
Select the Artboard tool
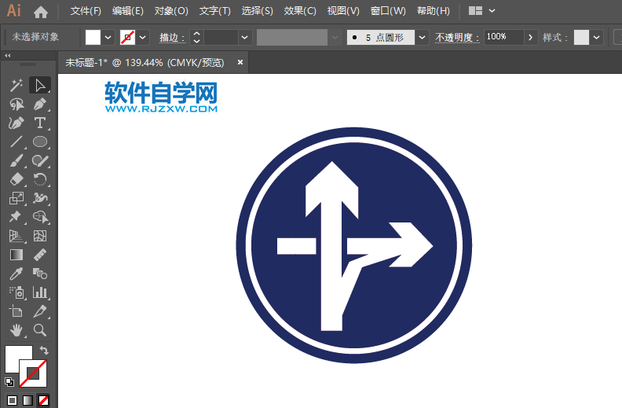pos(16,311)
